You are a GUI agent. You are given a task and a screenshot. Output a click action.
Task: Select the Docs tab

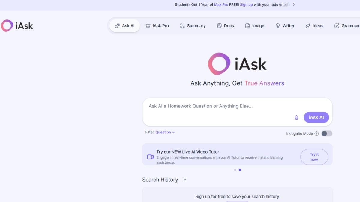226,26
